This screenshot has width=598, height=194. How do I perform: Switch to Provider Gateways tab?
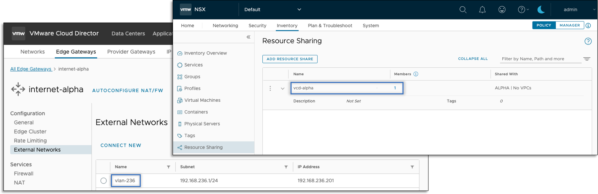click(131, 52)
